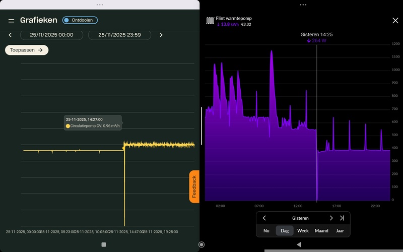Image resolution: width=403 pixels, height=252 pixels.
Task: Go to the next day in the energy chart
Action: pyautogui.click(x=331, y=218)
